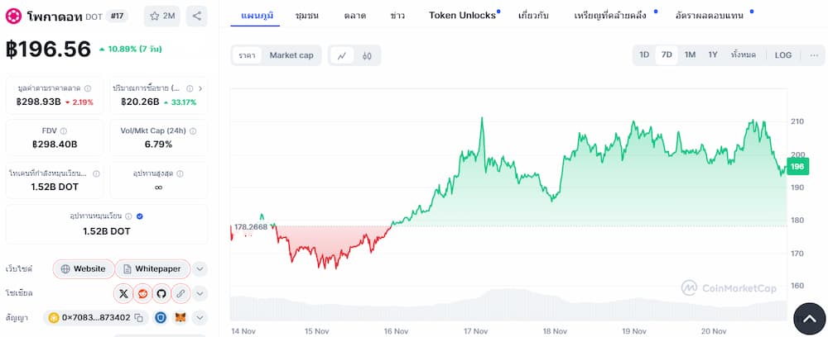Open the GitHub social icon

pyautogui.click(x=161, y=293)
